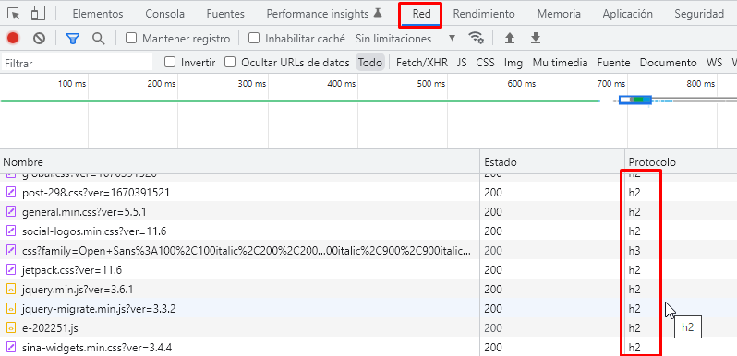Click the script icon of jquery.min.js

[11, 289]
